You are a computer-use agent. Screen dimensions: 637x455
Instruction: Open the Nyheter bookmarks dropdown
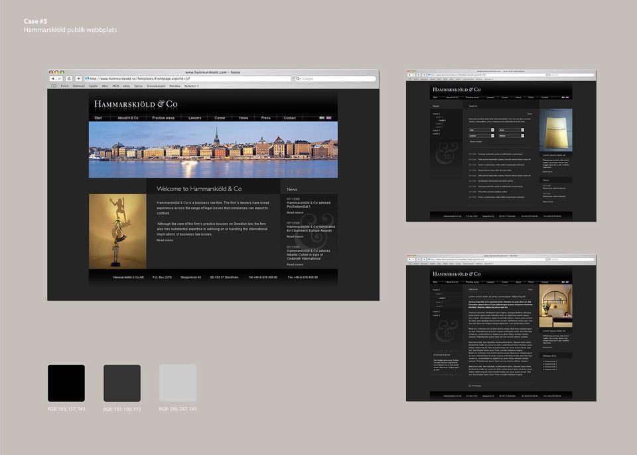pyautogui.click(x=191, y=86)
